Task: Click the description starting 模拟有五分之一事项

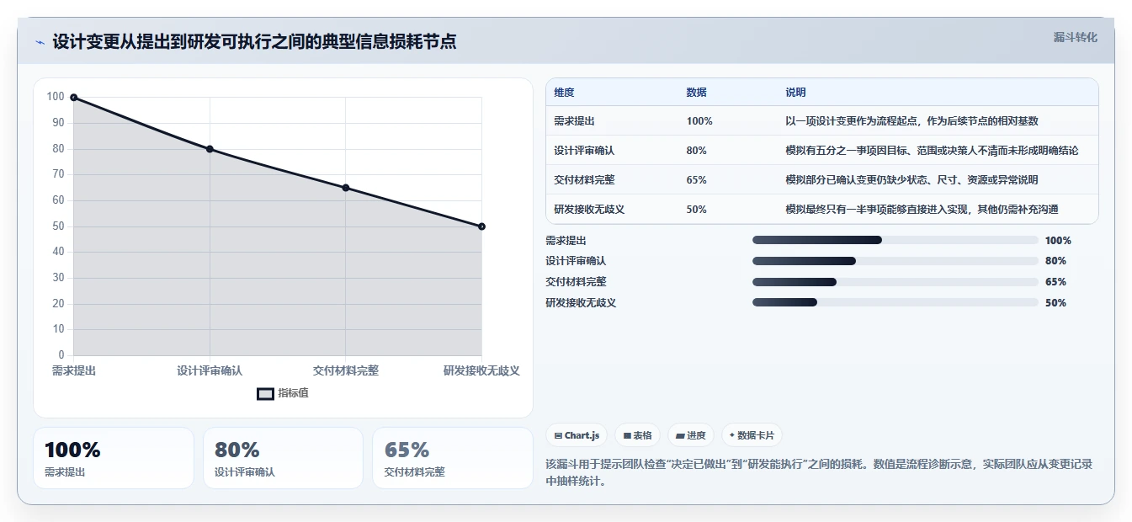Action: [932, 151]
